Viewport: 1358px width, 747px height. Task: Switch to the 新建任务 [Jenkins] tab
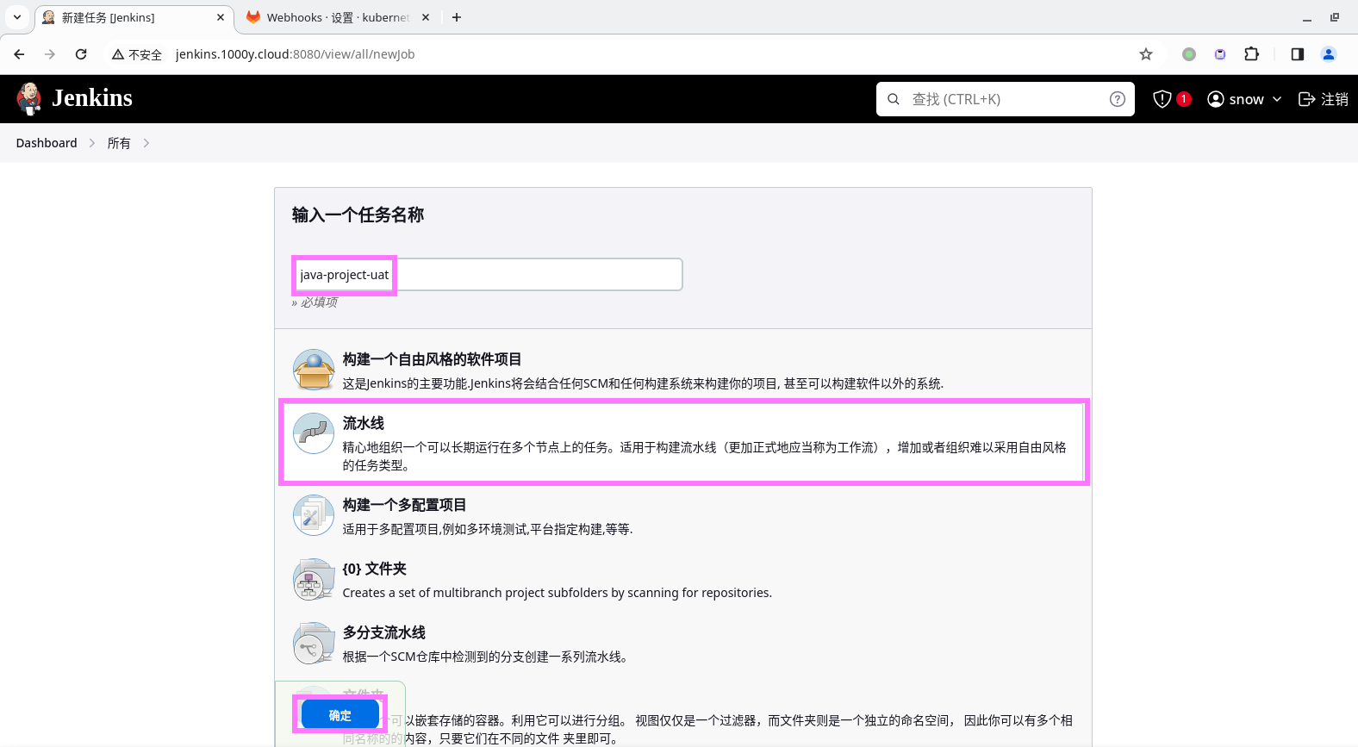click(x=134, y=17)
